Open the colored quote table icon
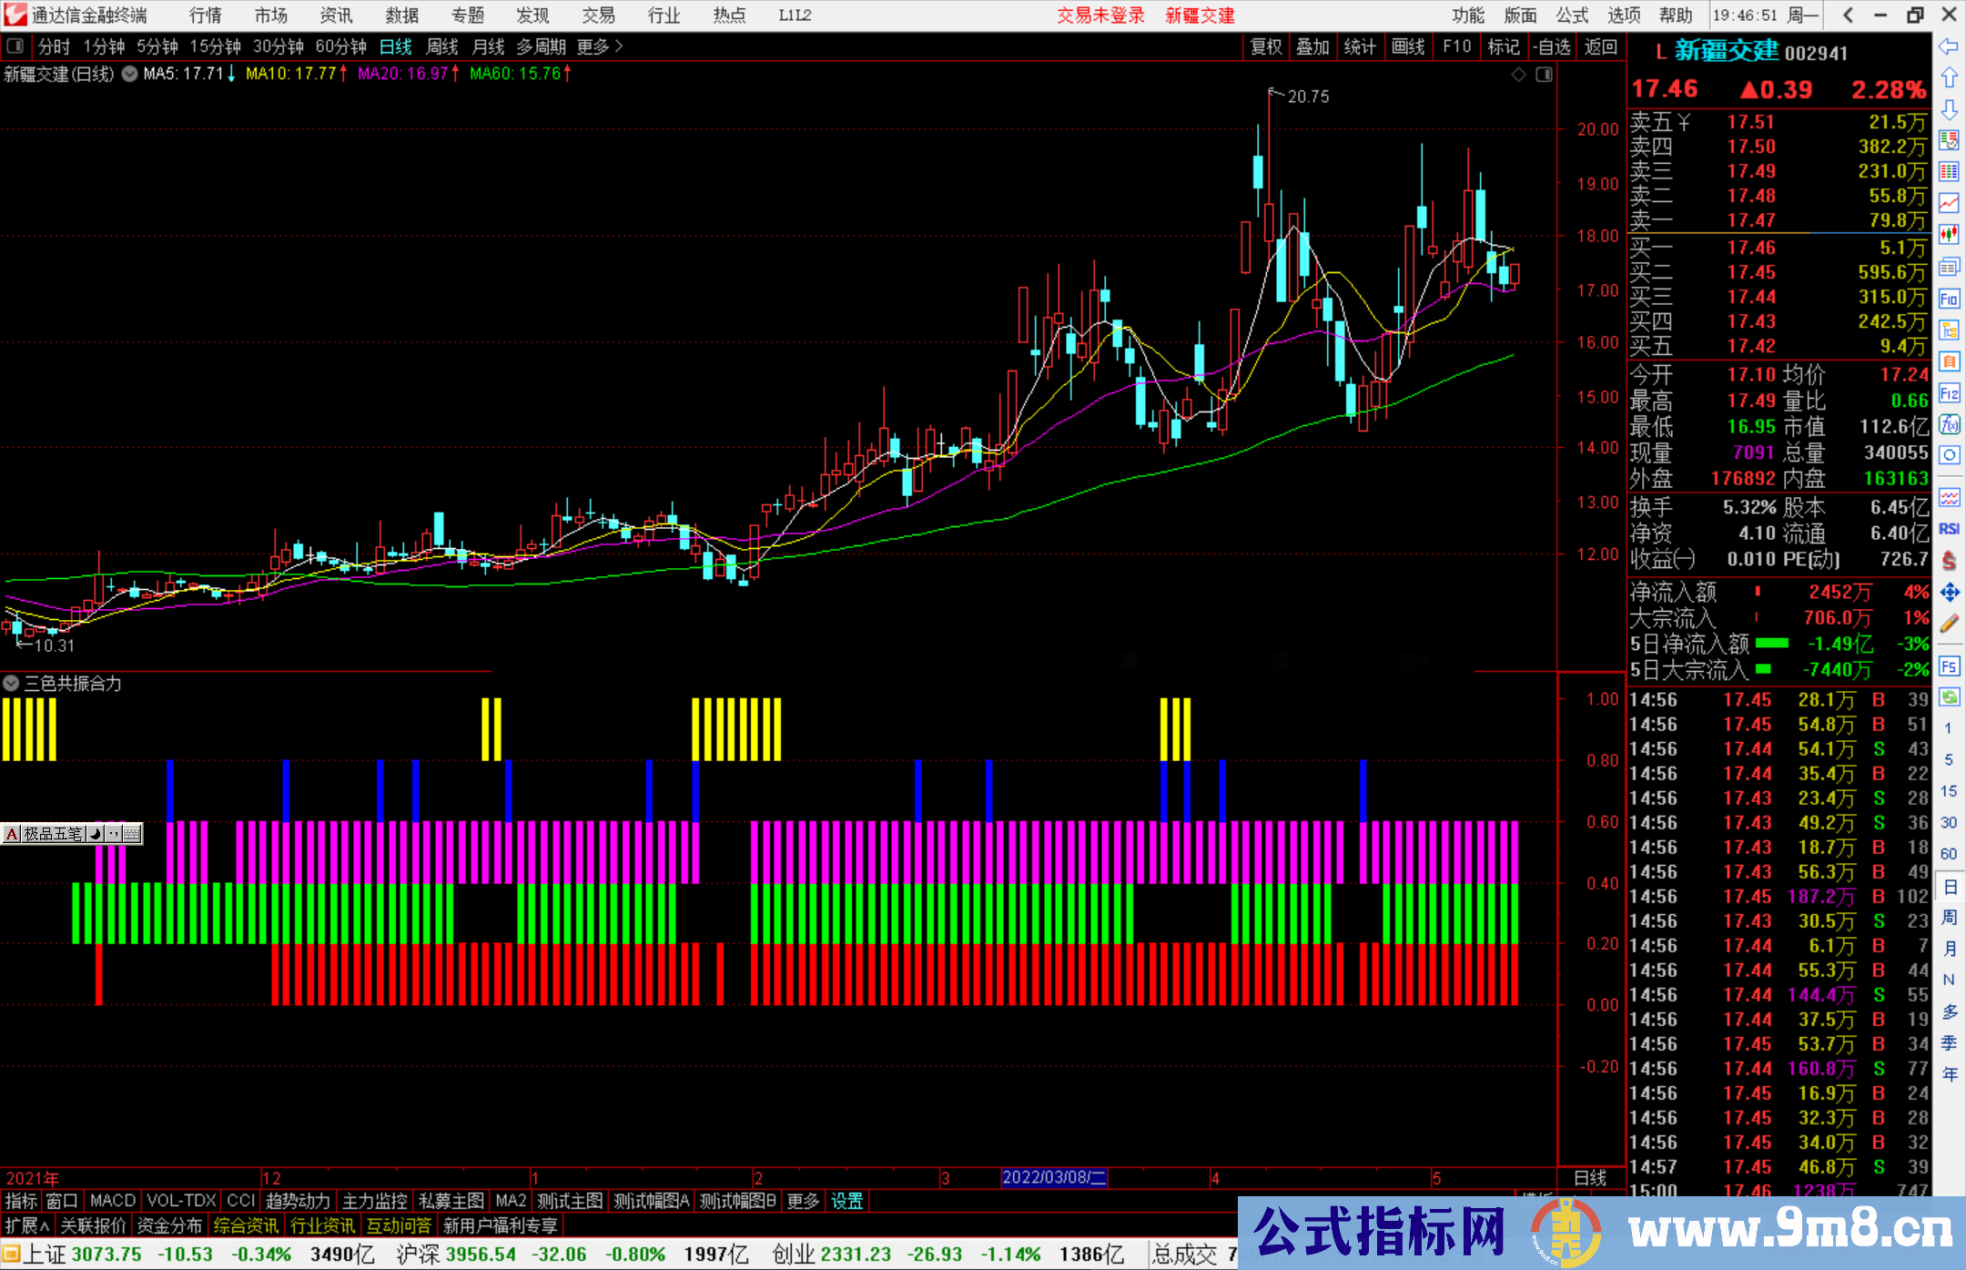The height and width of the screenshot is (1270, 1966). coord(1949,172)
